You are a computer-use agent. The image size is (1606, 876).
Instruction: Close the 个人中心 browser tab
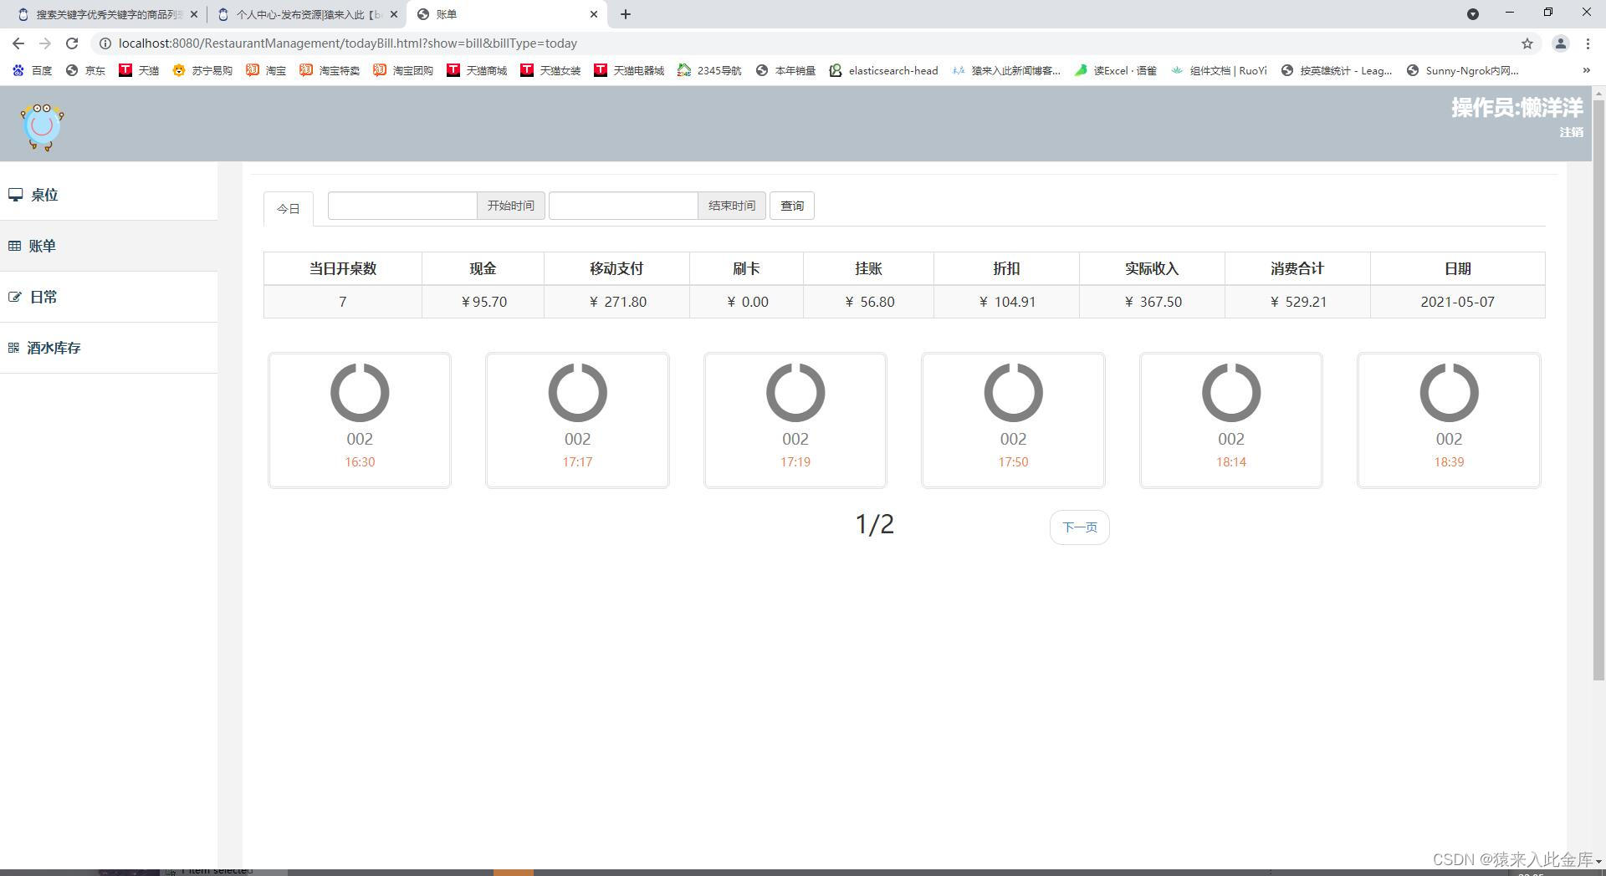click(394, 14)
